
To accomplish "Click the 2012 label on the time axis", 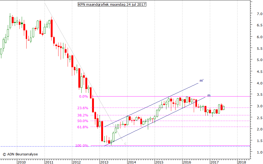I will pos(77,162).
